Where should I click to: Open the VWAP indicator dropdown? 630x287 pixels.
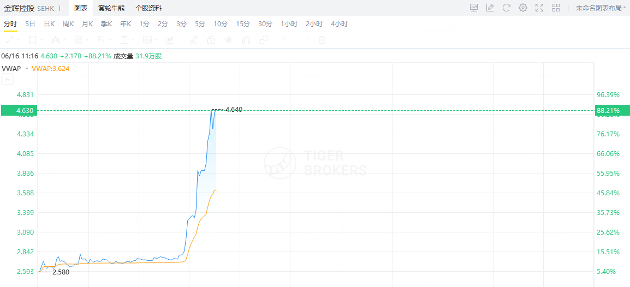click(x=27, y=69)
